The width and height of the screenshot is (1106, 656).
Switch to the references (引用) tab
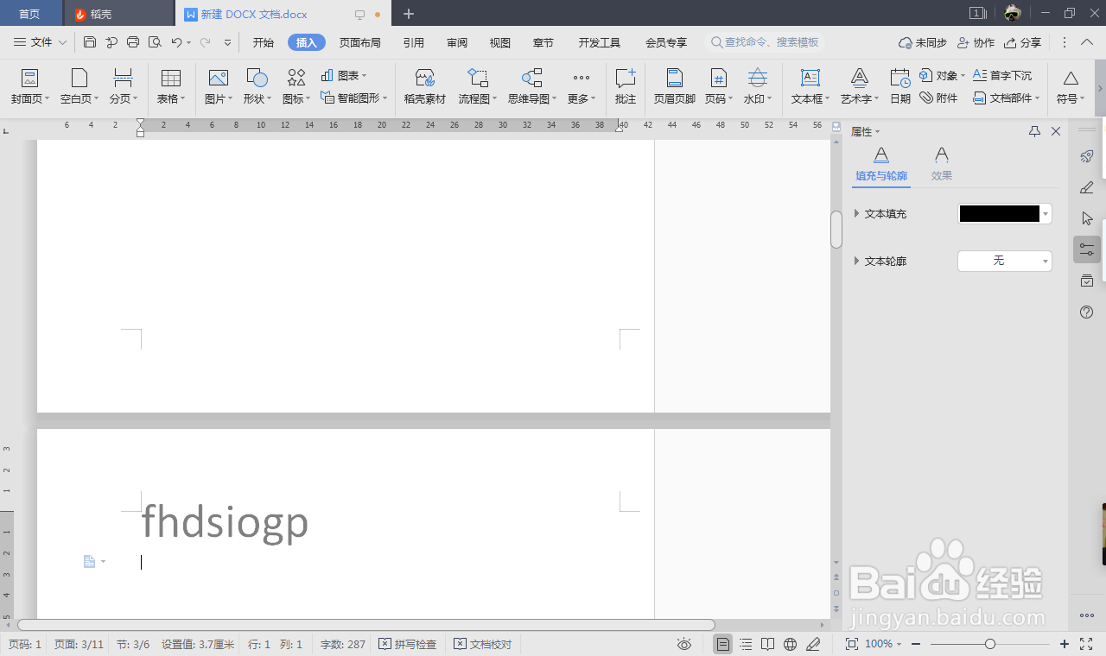pos(414,42)
